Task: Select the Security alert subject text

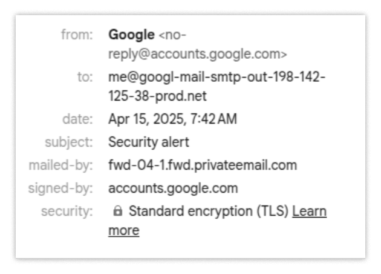Action: pyautogui.click(x=148, y=142)
